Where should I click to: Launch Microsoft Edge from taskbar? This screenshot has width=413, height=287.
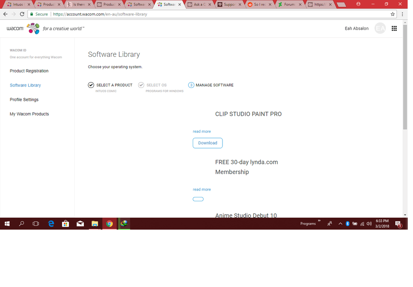tap(51, 224)
